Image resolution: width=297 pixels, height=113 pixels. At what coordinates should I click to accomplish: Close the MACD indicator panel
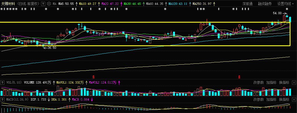pos(294,99)
